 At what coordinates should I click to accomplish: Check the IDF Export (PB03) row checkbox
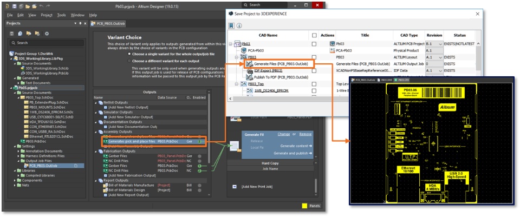(314, 70)
